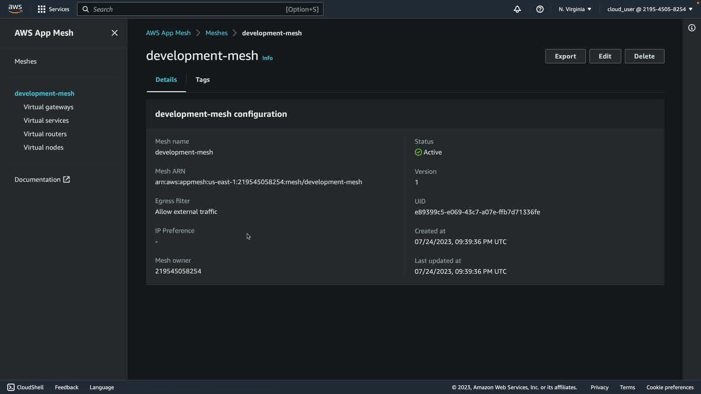This screenshot has width=701, height=394.
Task: Close the AWS App Mesh sidebar
Action: [x=114, y=33]
